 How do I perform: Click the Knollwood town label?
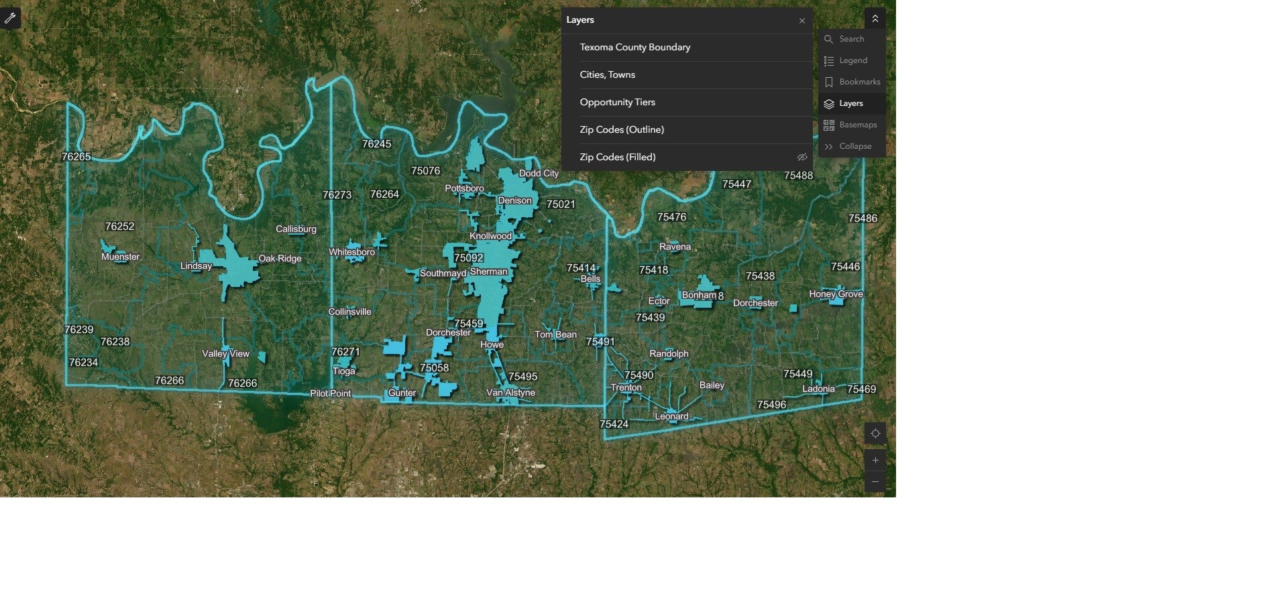490,236
